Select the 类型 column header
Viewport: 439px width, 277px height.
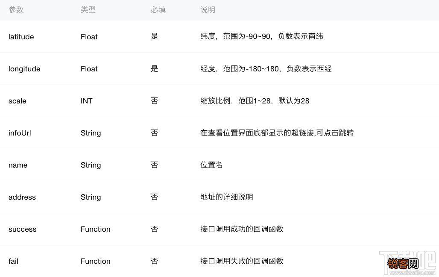click(88, 9)
